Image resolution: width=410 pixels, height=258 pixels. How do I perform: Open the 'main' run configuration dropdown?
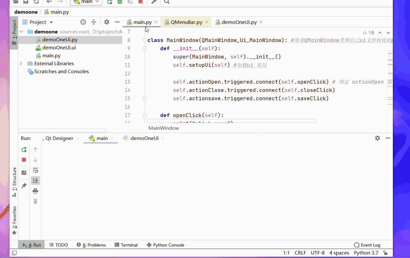tap(86, 2)
